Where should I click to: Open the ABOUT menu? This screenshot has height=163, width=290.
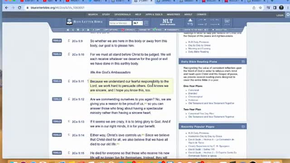pyautogui.click(x=188, y=14)
